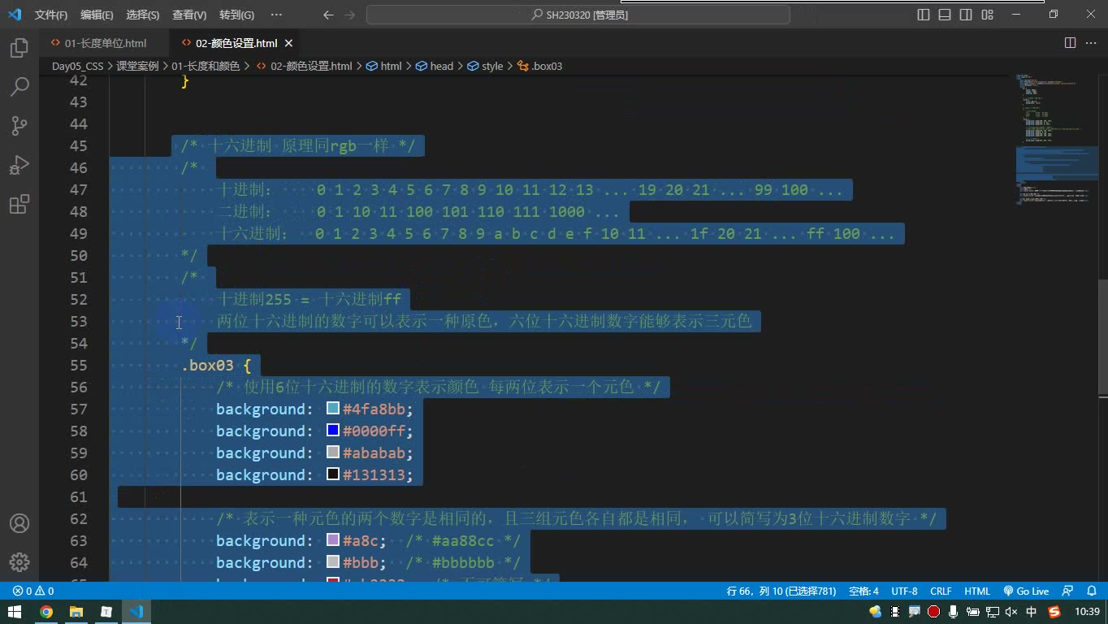Open the 查看(V) menu

click(189, 15)
